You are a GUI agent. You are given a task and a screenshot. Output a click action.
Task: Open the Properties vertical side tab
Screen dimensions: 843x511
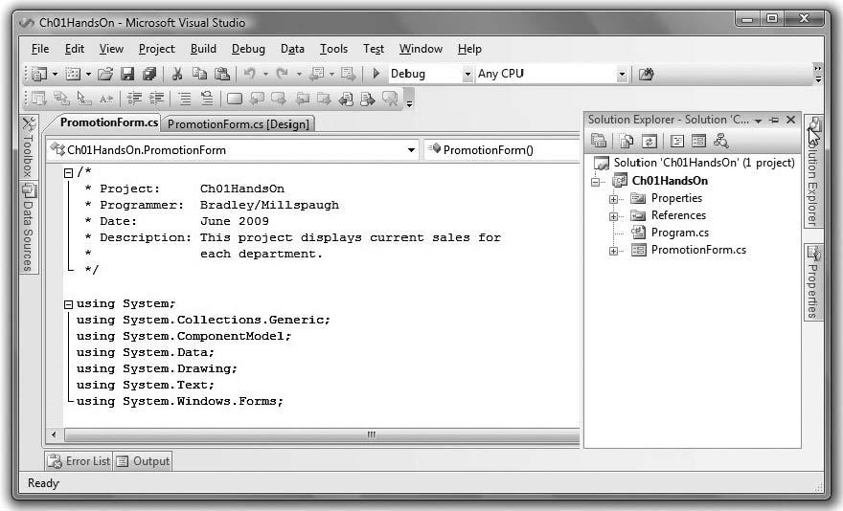click(x=813, y=281)
